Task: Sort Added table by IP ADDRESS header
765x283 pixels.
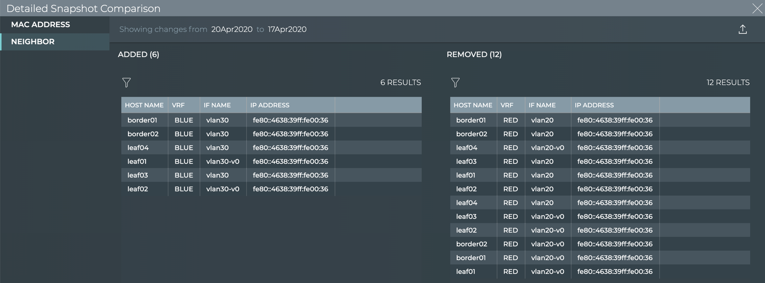Action: (x=270, y=105)
